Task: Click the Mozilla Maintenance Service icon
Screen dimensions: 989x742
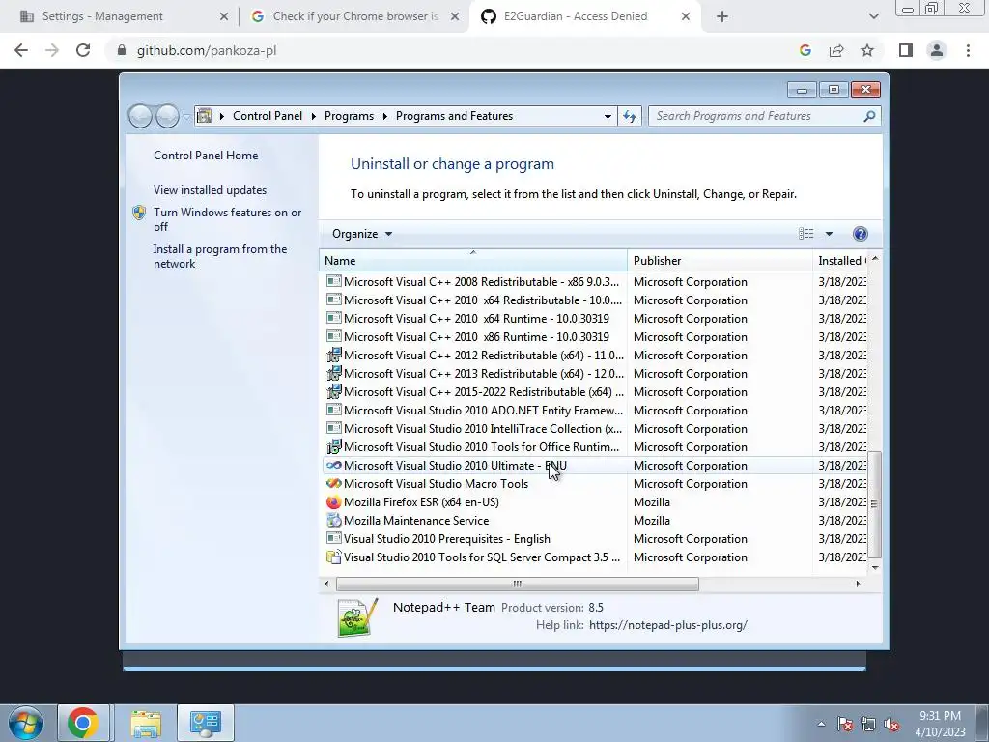Action: point(333,521)
